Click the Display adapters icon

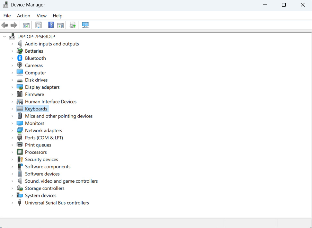[20, 87]
